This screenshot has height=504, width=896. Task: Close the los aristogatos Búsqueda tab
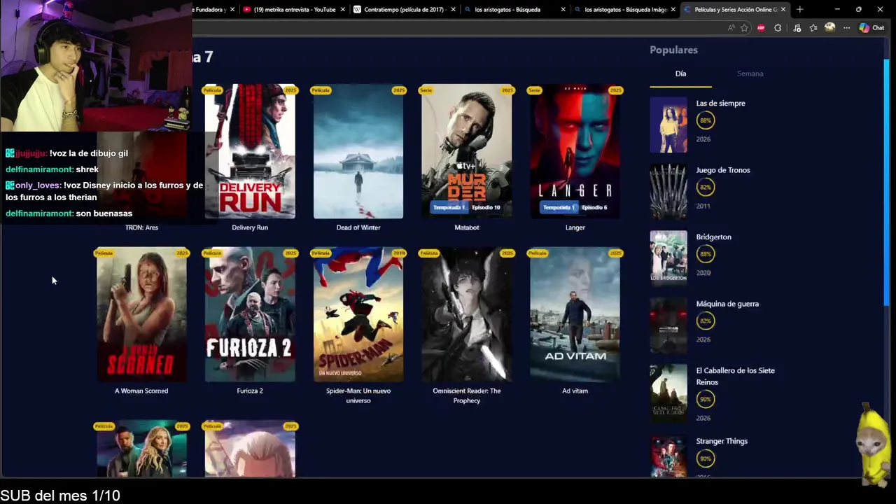pyautogui.click(x=563, y=9)
